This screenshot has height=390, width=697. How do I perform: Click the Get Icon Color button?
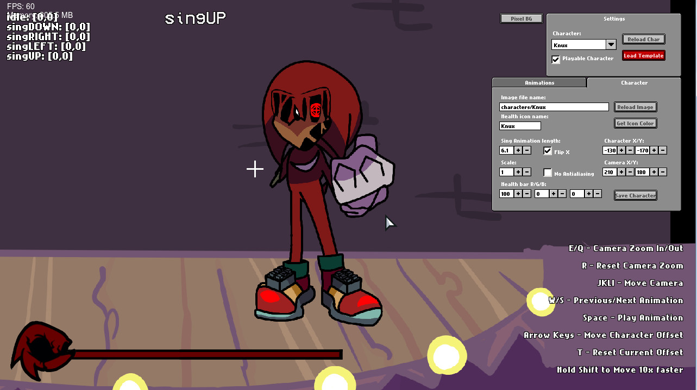635,123
